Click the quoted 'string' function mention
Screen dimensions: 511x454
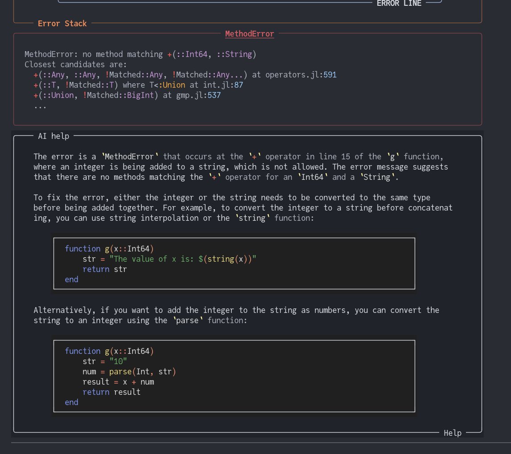click(252, 218)
